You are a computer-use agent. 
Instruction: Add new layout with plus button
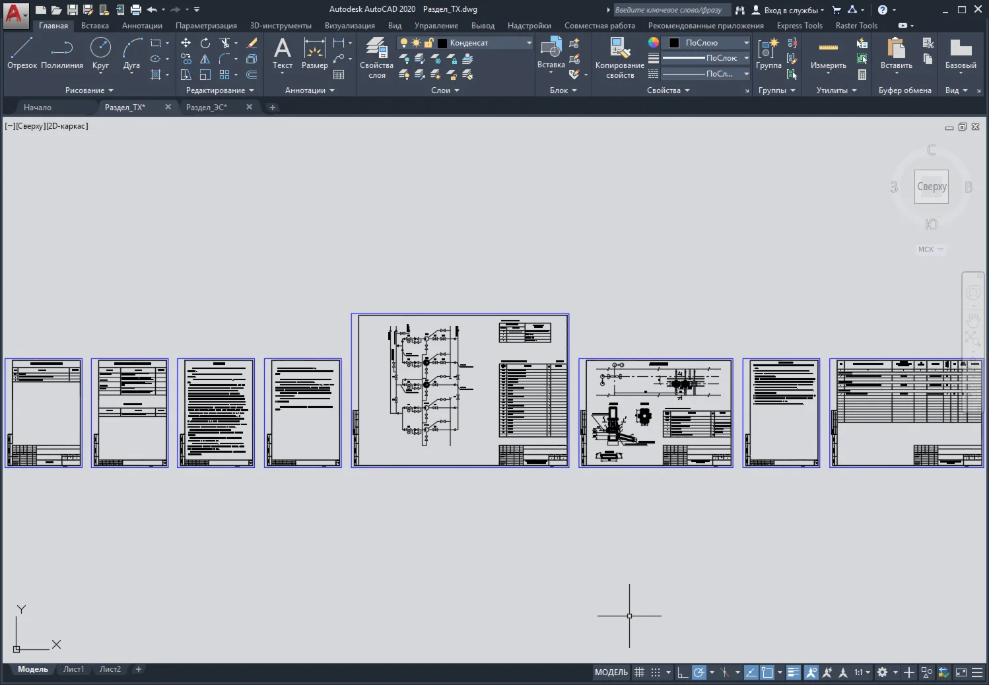click(138, 669)
